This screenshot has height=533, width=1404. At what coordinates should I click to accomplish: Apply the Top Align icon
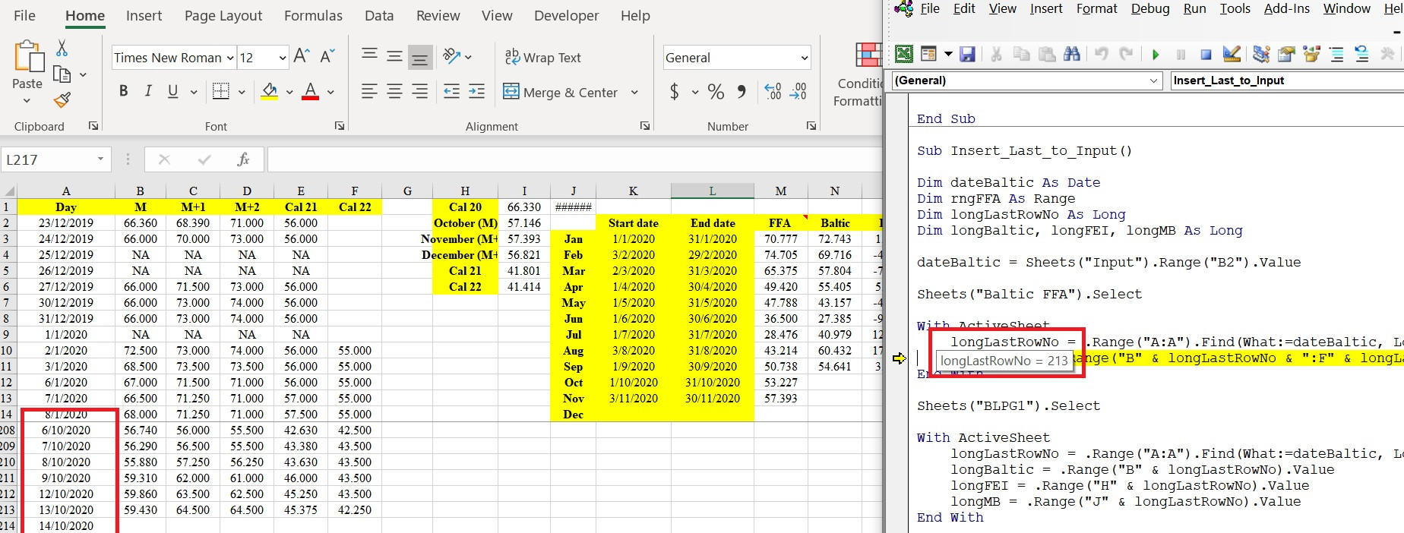[x=369, y=55]
